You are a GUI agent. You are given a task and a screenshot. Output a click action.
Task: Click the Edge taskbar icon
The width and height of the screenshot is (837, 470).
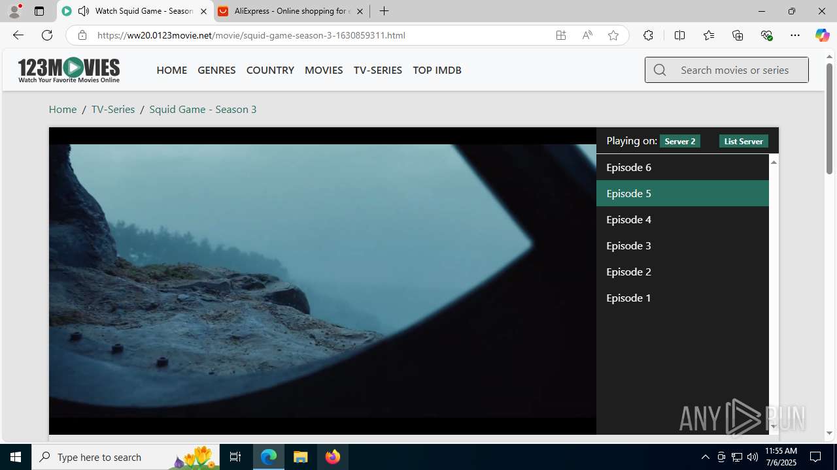(269, 457)
